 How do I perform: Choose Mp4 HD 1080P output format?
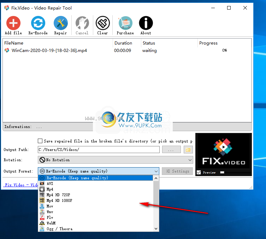coord(96,200)
